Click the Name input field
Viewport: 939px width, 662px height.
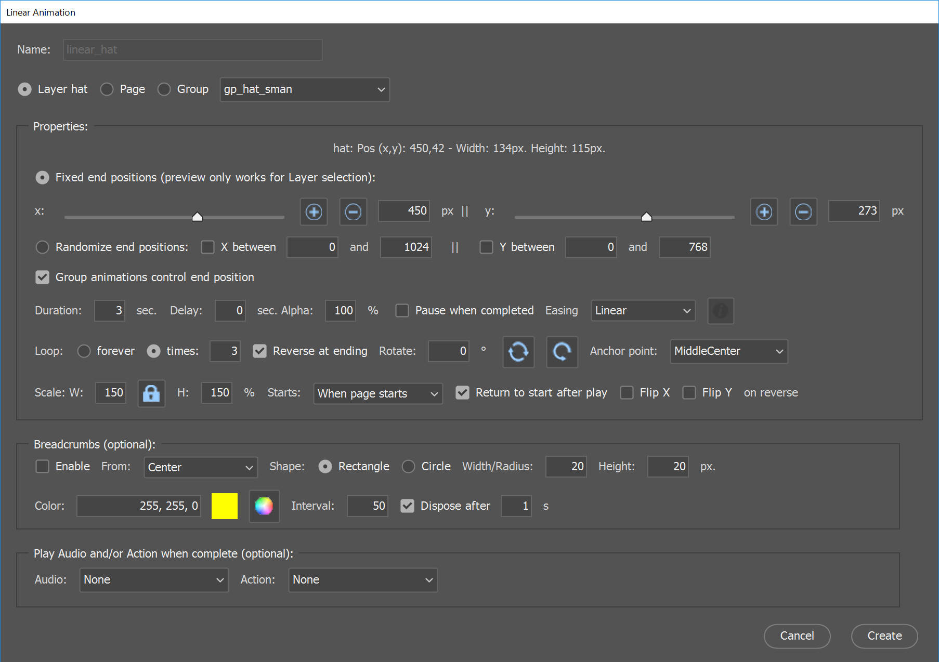[192, 50]
